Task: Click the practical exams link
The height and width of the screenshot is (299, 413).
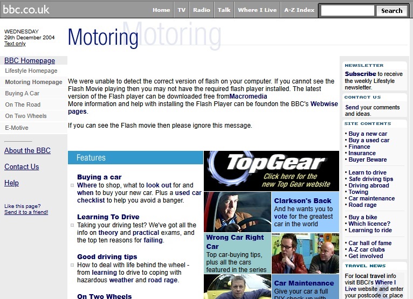Action: coord(146,233)
